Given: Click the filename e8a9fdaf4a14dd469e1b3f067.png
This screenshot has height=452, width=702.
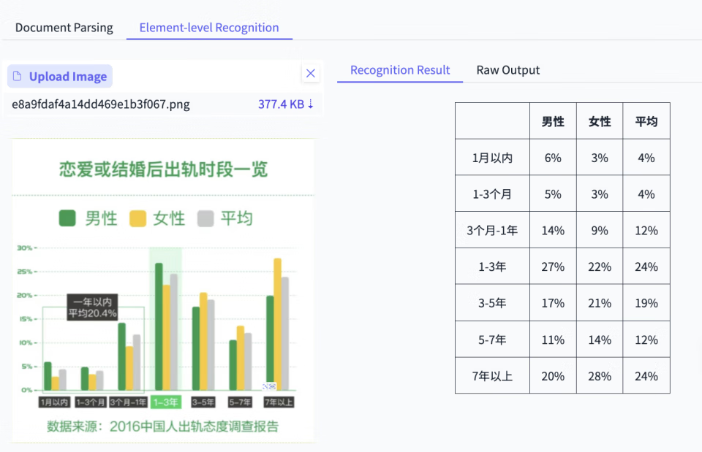Looking at the screenshot, I should click(101, 104).
